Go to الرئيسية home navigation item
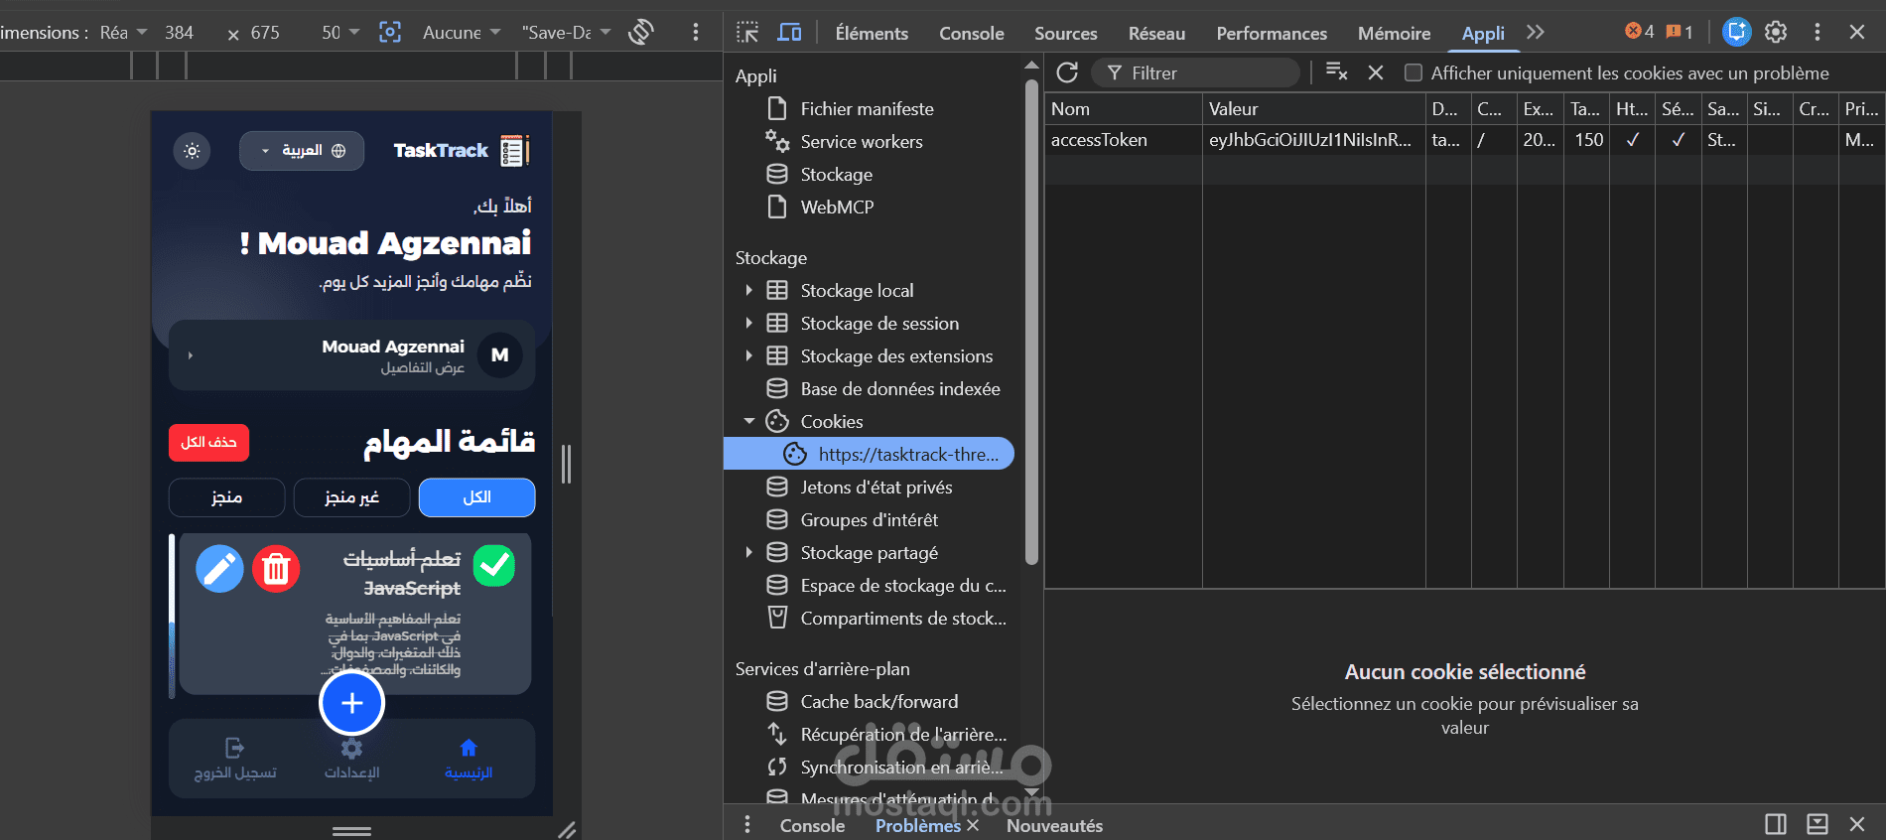Image resolution: width=1886 pixels, height=840 pixels. [x=469, y=760]
